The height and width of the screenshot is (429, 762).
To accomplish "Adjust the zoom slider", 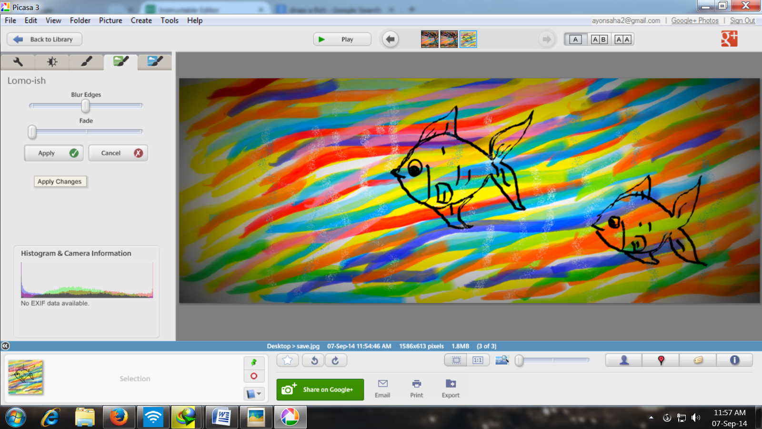I will [553, 360].
